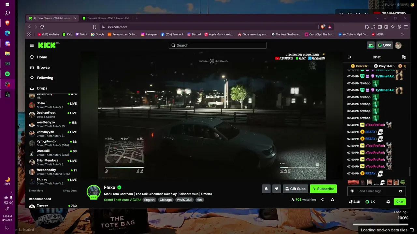Screen dimensions: 417x234
Task: Share the Flexx stream
Action: (x=322, y=200)
